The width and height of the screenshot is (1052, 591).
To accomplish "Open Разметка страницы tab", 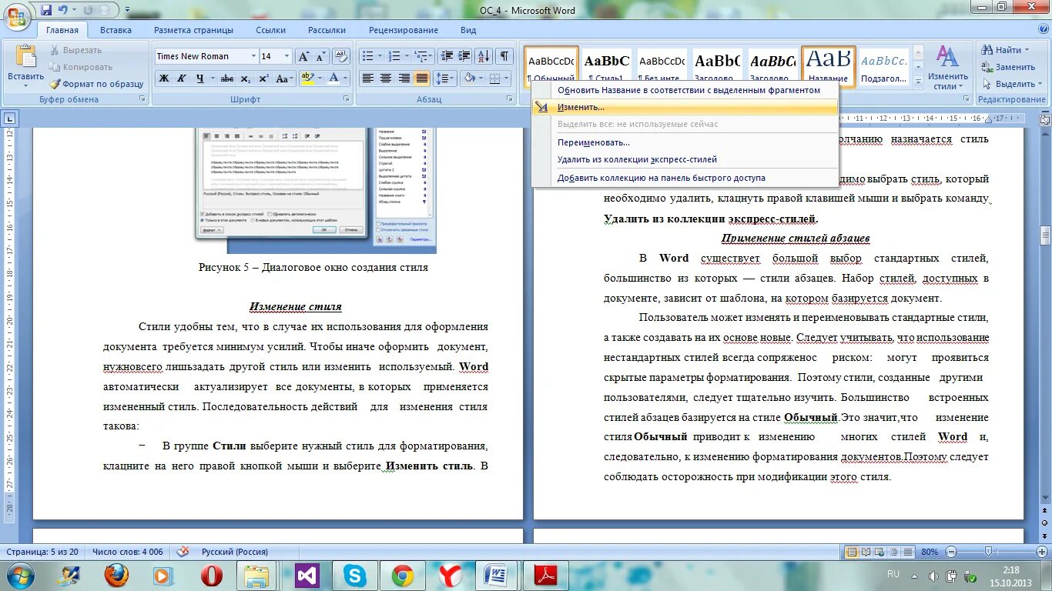I will (193, 30).
